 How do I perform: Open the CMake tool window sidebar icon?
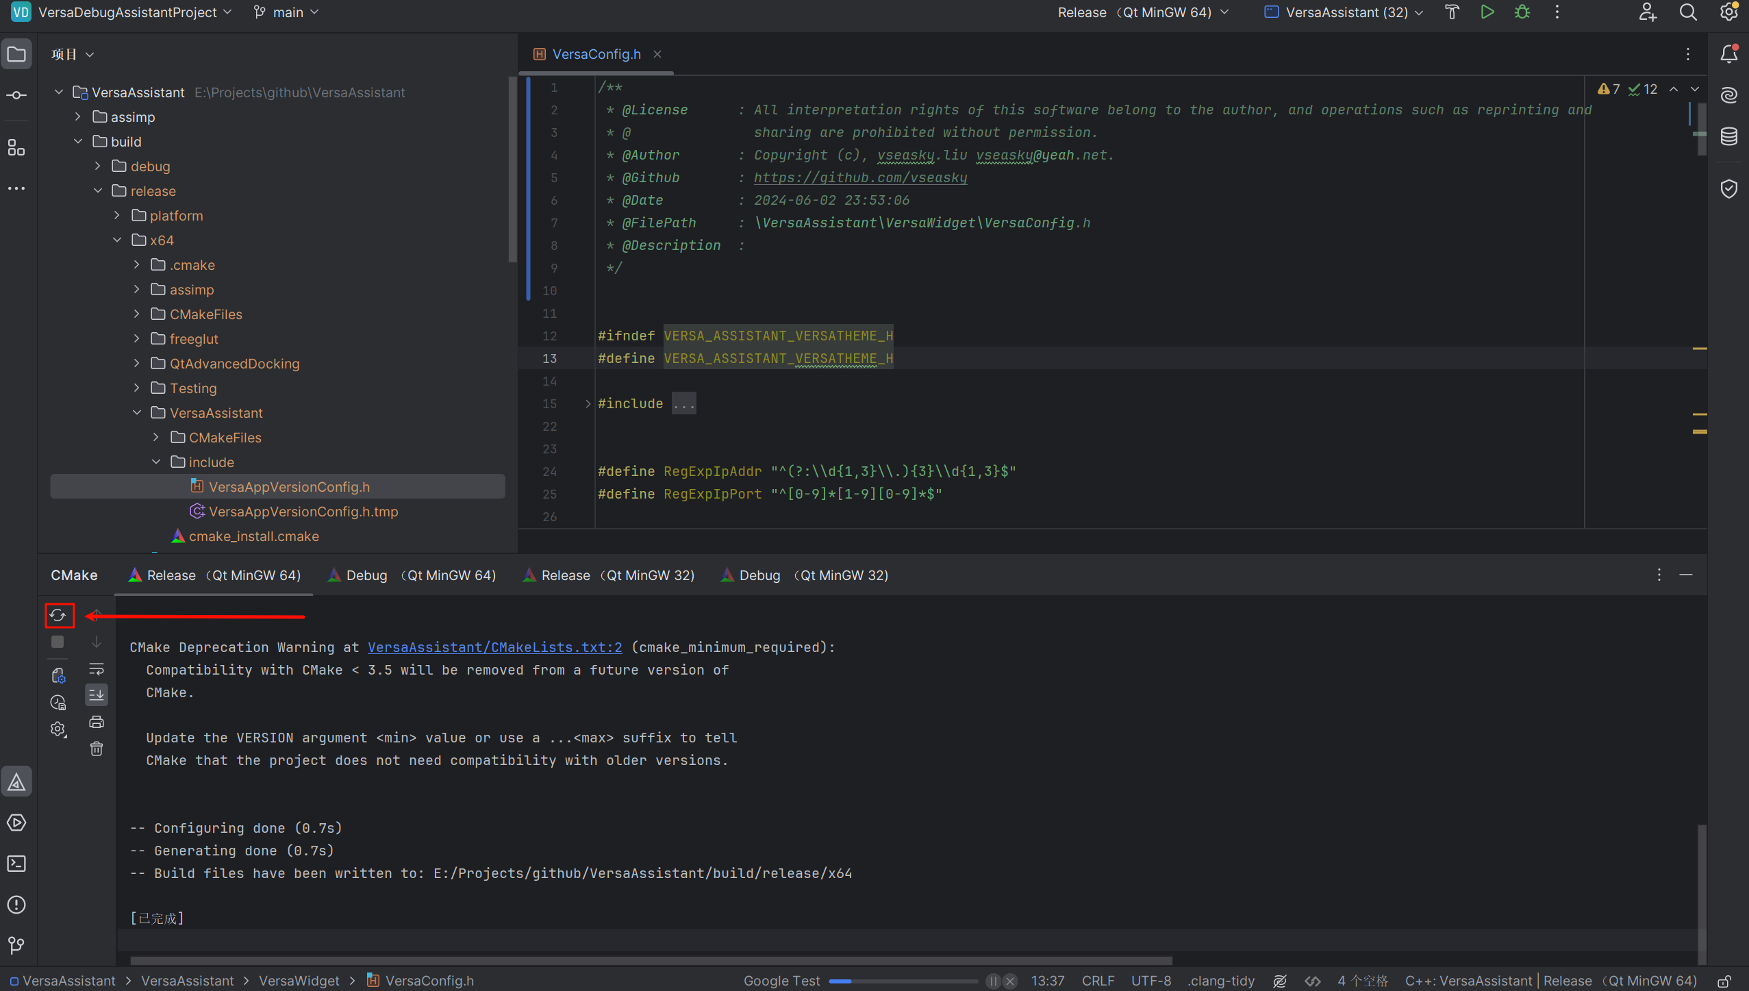click(16, 781)
